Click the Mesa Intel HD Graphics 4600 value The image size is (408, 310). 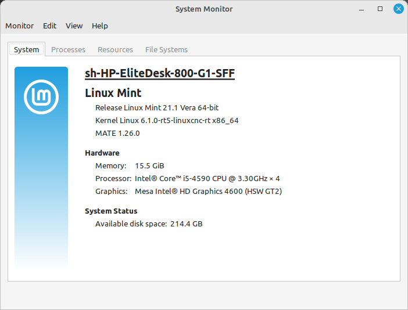[209, 191]
